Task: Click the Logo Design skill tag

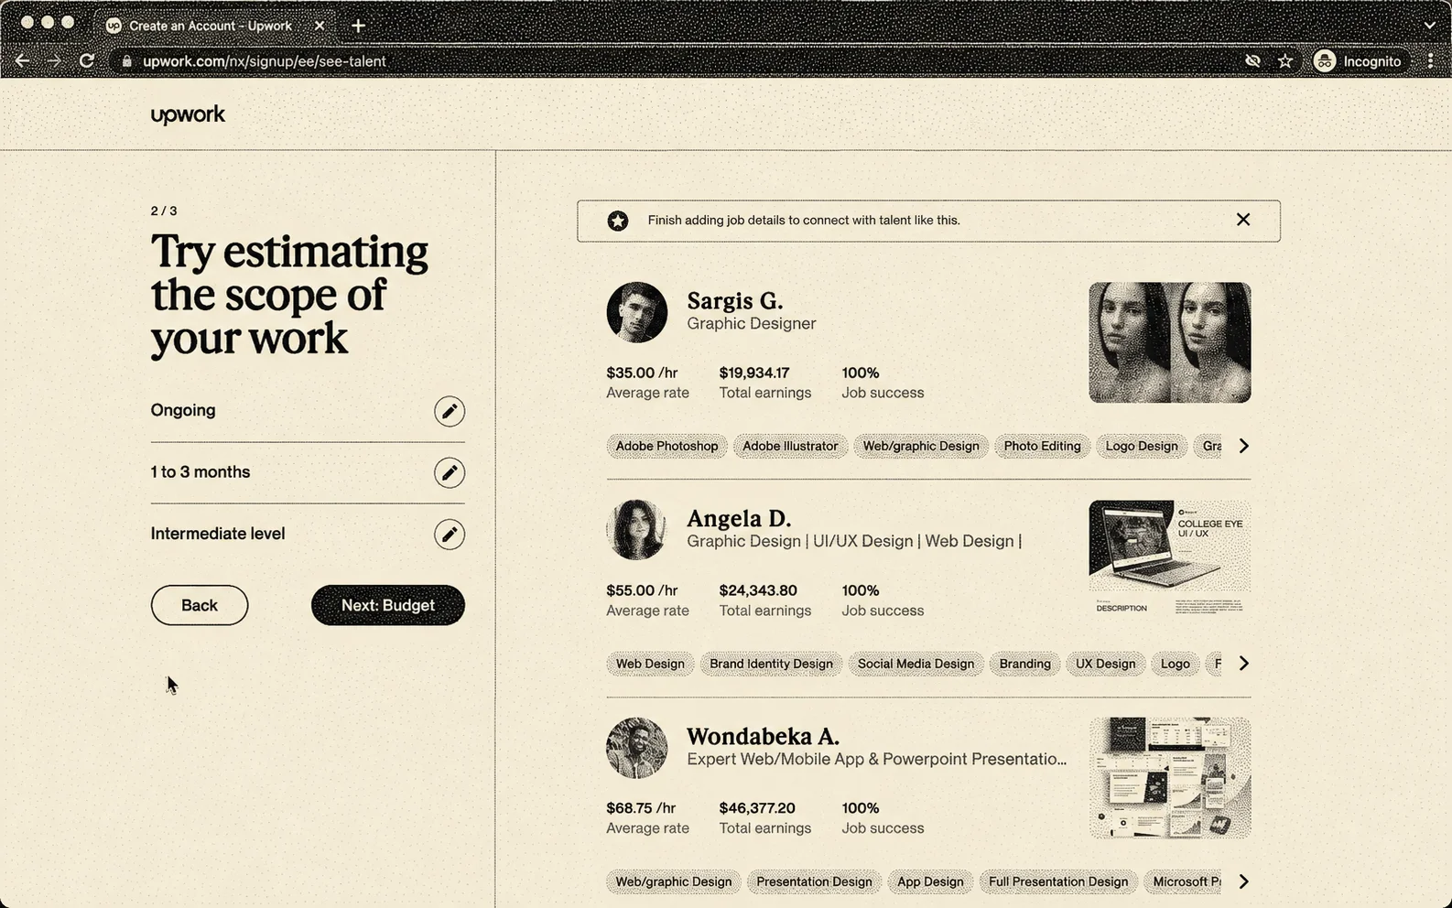Action: [x=1142, y=446]
